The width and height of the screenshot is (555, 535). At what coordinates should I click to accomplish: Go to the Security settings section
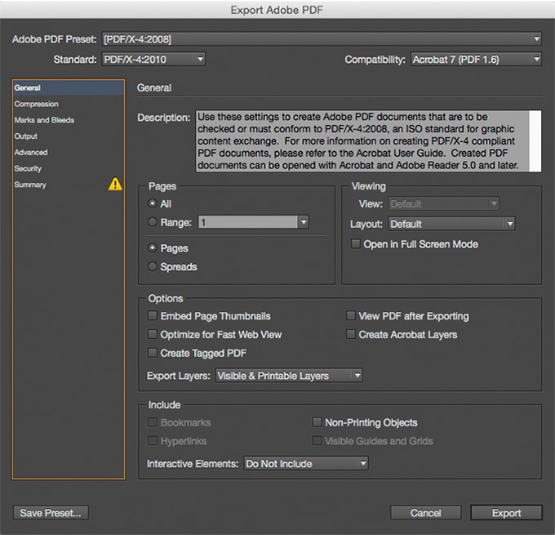(x=30, y=168)
